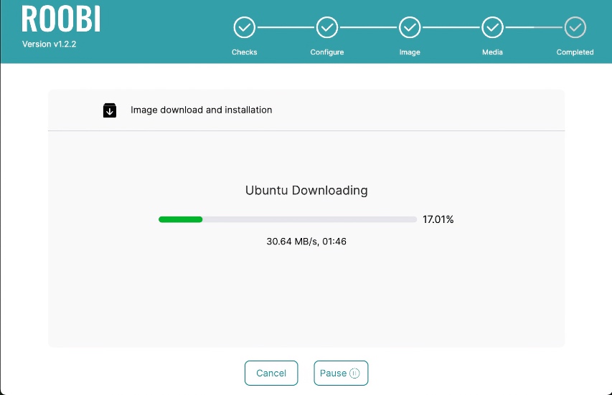
Task: Click the Configure step label
Action: coord(327,52)
